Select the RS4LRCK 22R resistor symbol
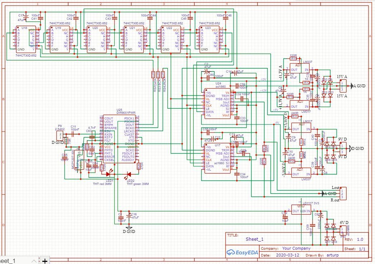The image size is (375, 264). click(x=163, y=74)
